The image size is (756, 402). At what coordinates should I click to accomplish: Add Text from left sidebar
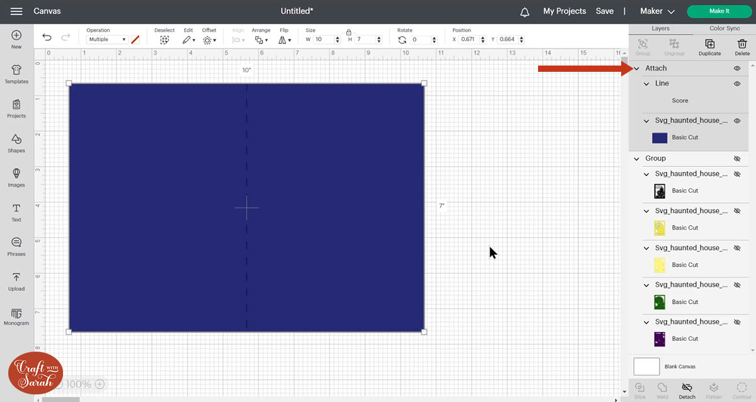[16, 212]
